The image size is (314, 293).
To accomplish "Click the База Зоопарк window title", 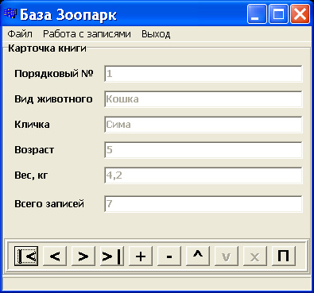I will point(68,14).
